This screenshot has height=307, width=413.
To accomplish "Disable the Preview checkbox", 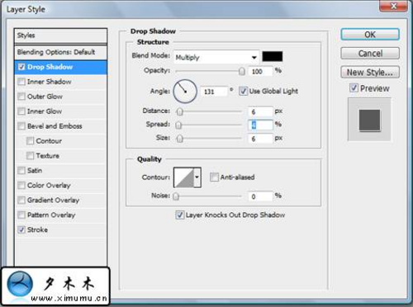I will (x=354, y=88).
